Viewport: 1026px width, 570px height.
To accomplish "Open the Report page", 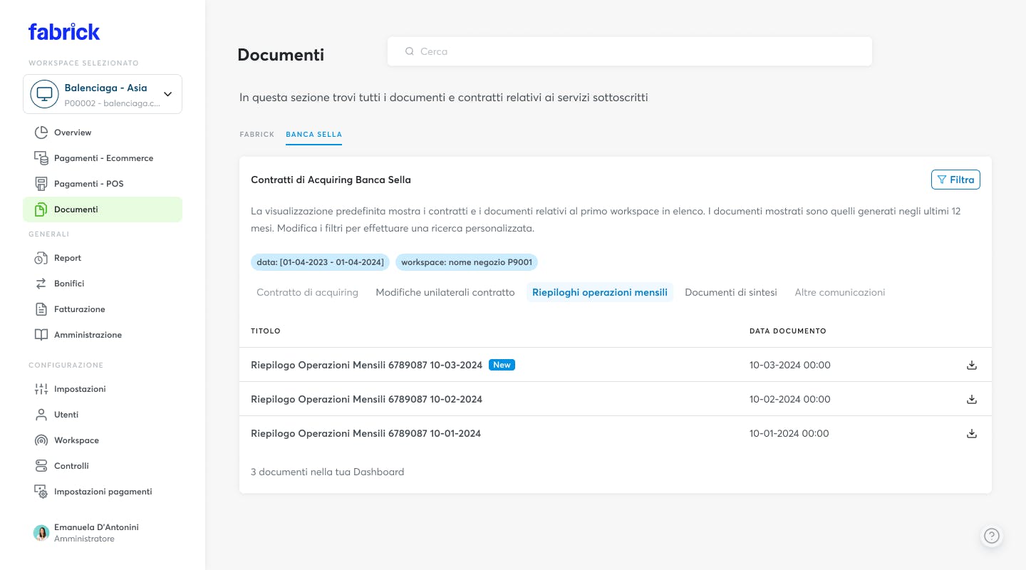I will point(103,258).
